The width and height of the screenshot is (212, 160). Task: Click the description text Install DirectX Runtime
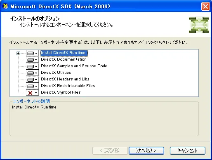coord(34,107)
